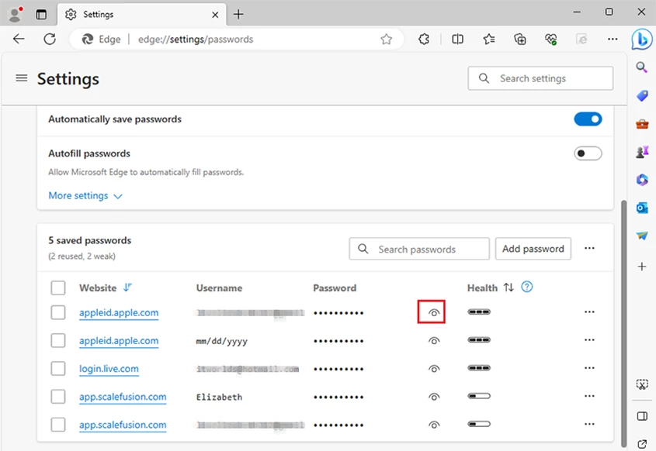Open the Favorites list icon
The width and height of the screenshot is (656, 451).
coord(488,40)
